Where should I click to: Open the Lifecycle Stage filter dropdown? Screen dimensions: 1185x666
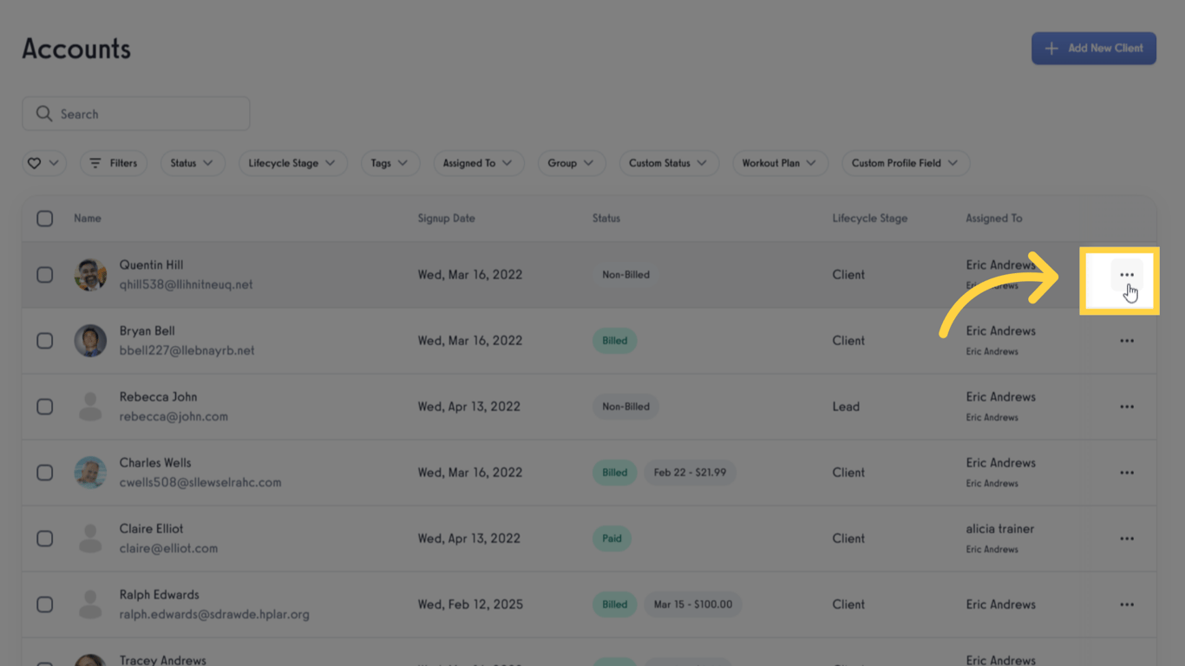point(292,163)
